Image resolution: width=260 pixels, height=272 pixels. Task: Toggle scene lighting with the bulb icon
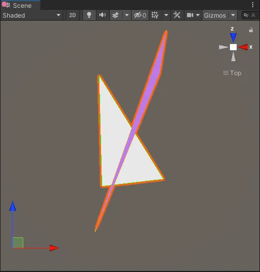(89, 15)
